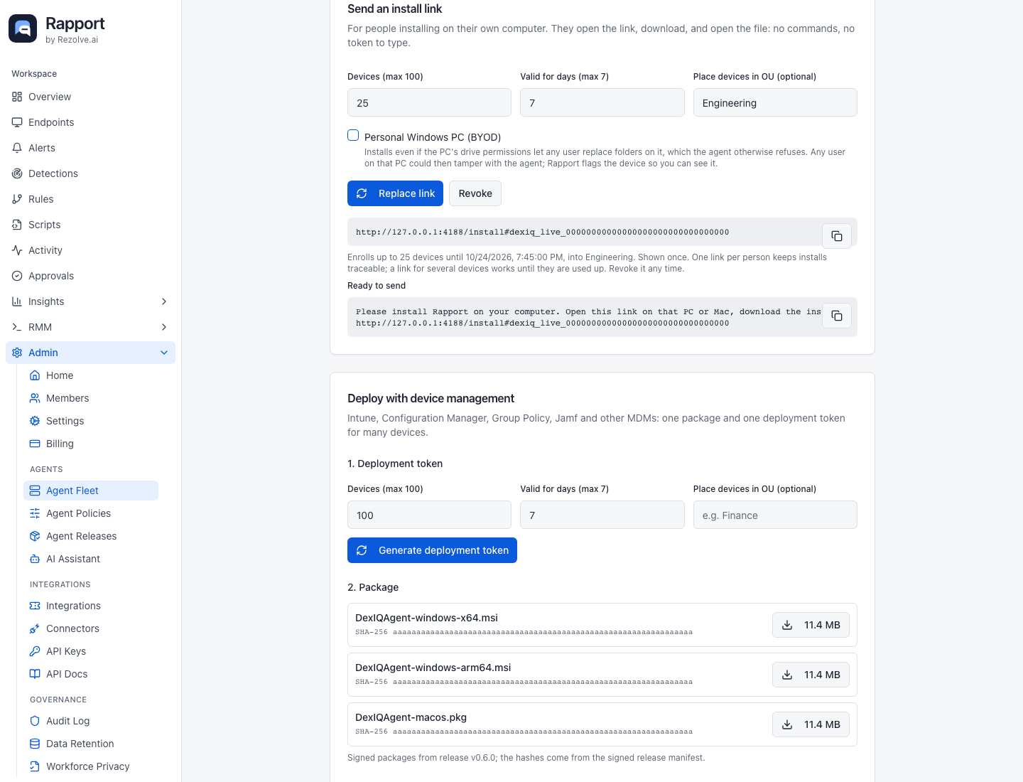Focus deployment token Devices field showing 100
Image resolution: width=1023 pixels, height=782 pixels.
point(429,515)
